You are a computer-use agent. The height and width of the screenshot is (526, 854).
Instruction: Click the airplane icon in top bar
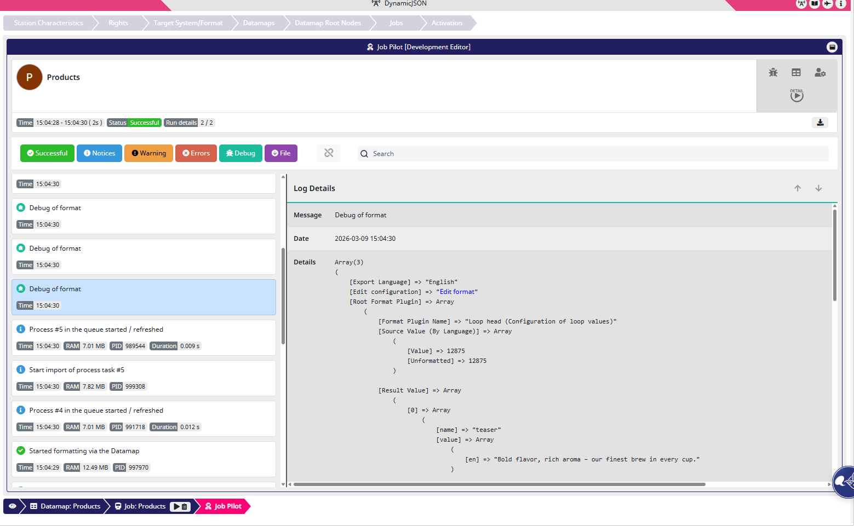(828, 4)
